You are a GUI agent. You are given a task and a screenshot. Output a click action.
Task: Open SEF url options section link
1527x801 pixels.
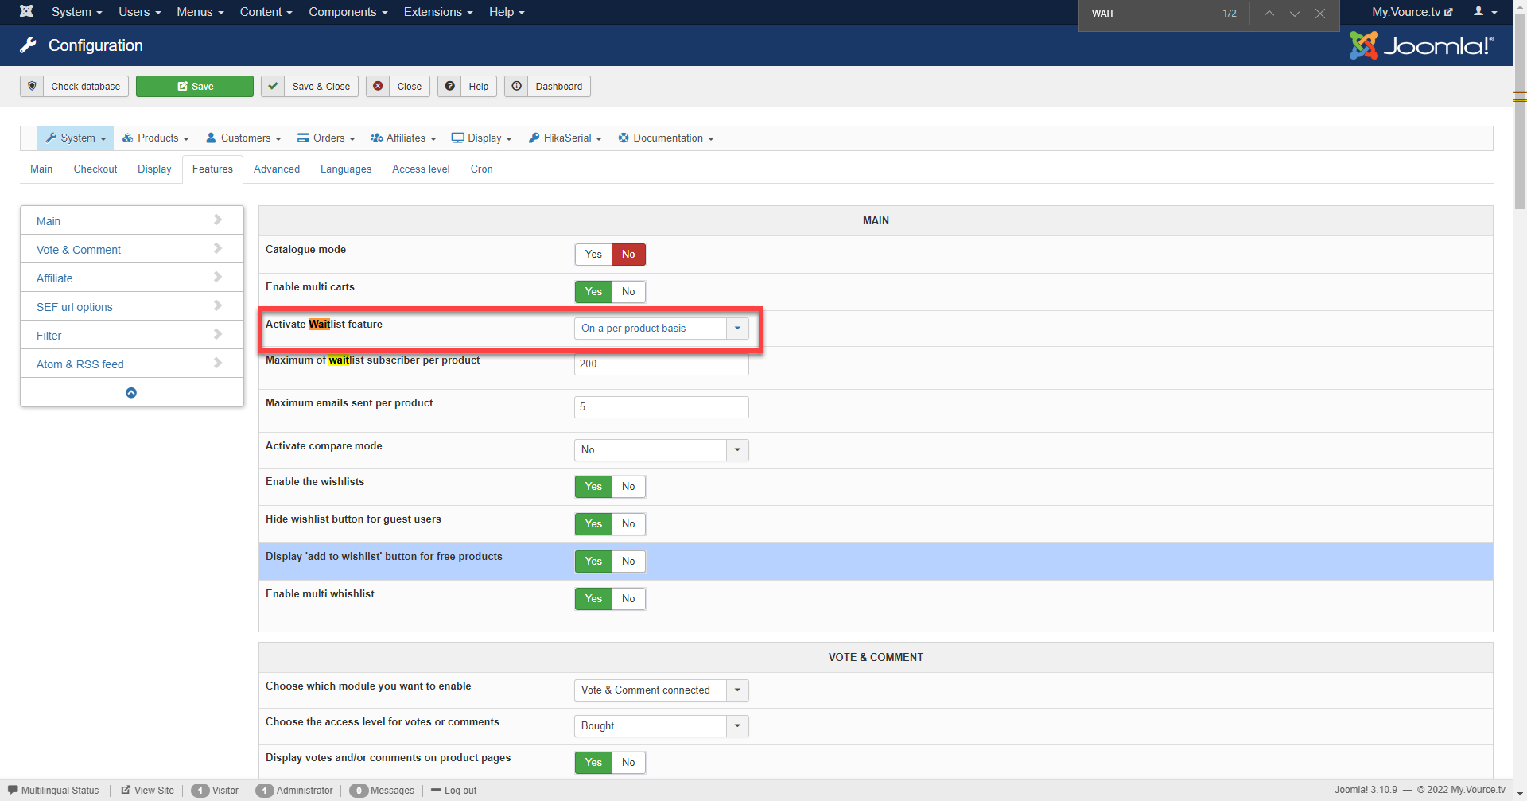click(75, 307)
